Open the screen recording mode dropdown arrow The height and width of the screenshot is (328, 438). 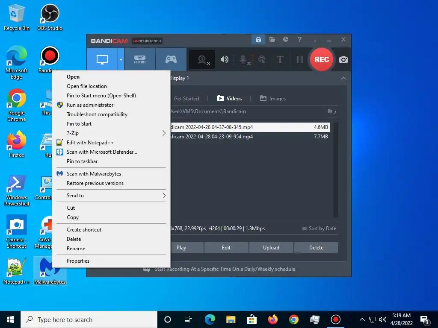tap(121, 59)
